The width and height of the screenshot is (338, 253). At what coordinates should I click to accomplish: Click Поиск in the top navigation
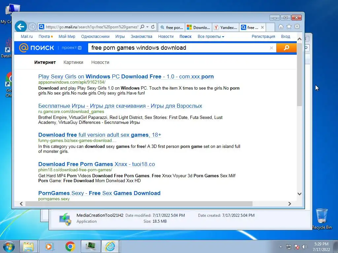click(186, 36)
